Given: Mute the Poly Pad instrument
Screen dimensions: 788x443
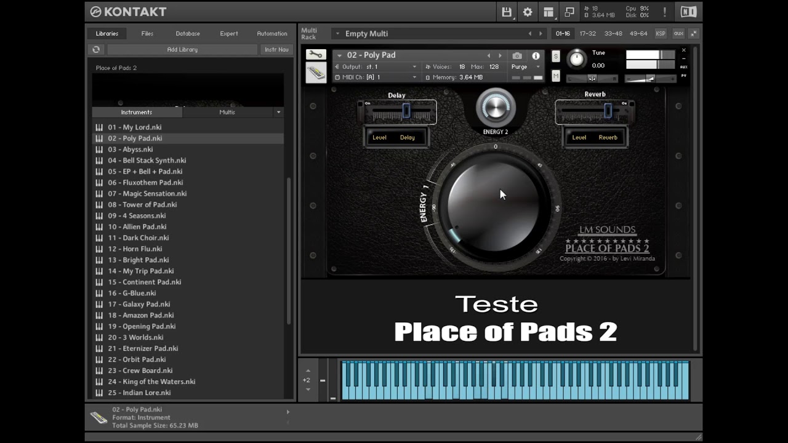Looking at the screenshot, I should point(556,76).
